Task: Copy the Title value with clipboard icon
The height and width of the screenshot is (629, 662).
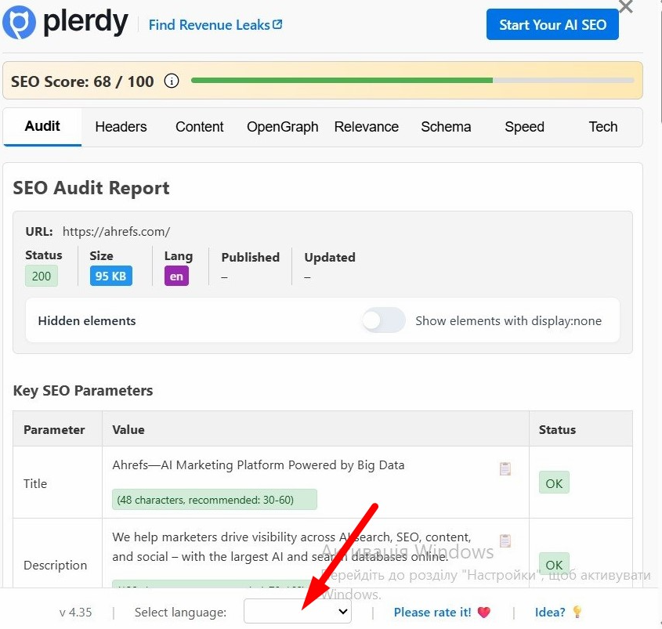Action: [x=505, y=468]
